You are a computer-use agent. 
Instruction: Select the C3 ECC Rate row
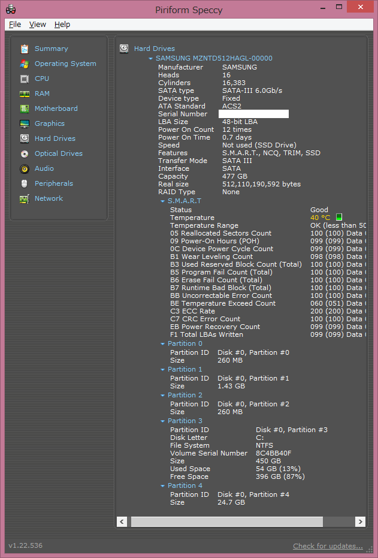pos(268,312)
